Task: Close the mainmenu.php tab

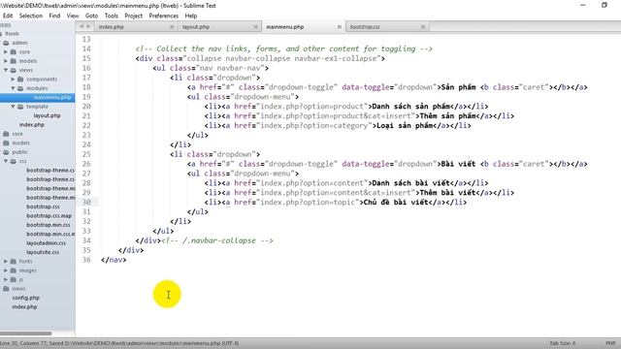Action: 339,27
